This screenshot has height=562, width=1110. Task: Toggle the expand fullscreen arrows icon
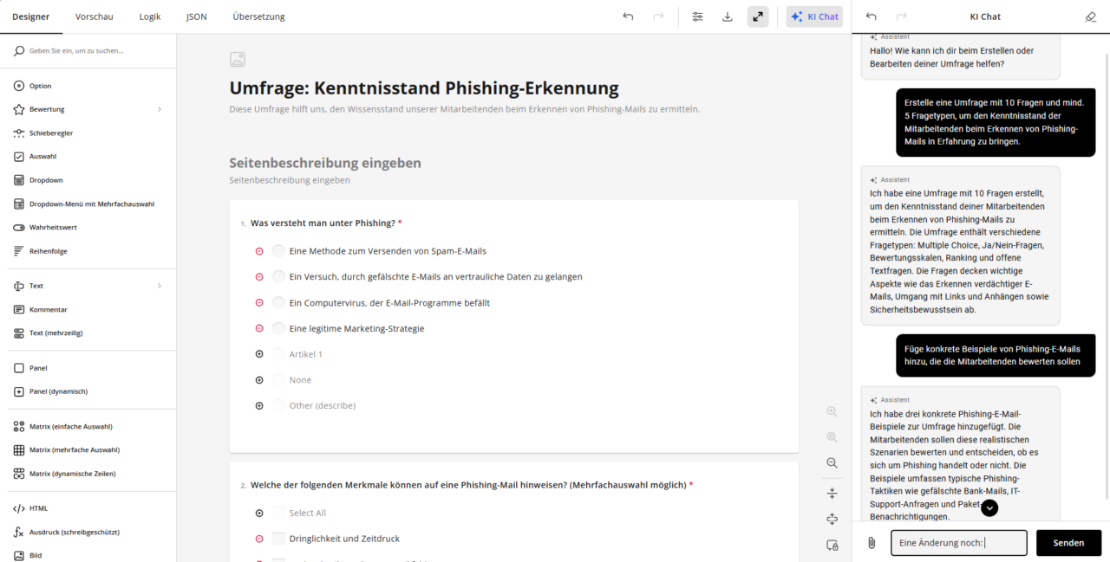(x=758, y=16)
